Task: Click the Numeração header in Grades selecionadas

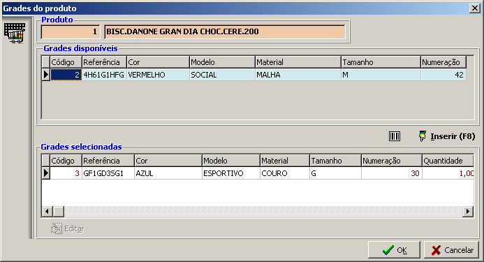Action: click(x=391, y=161)
